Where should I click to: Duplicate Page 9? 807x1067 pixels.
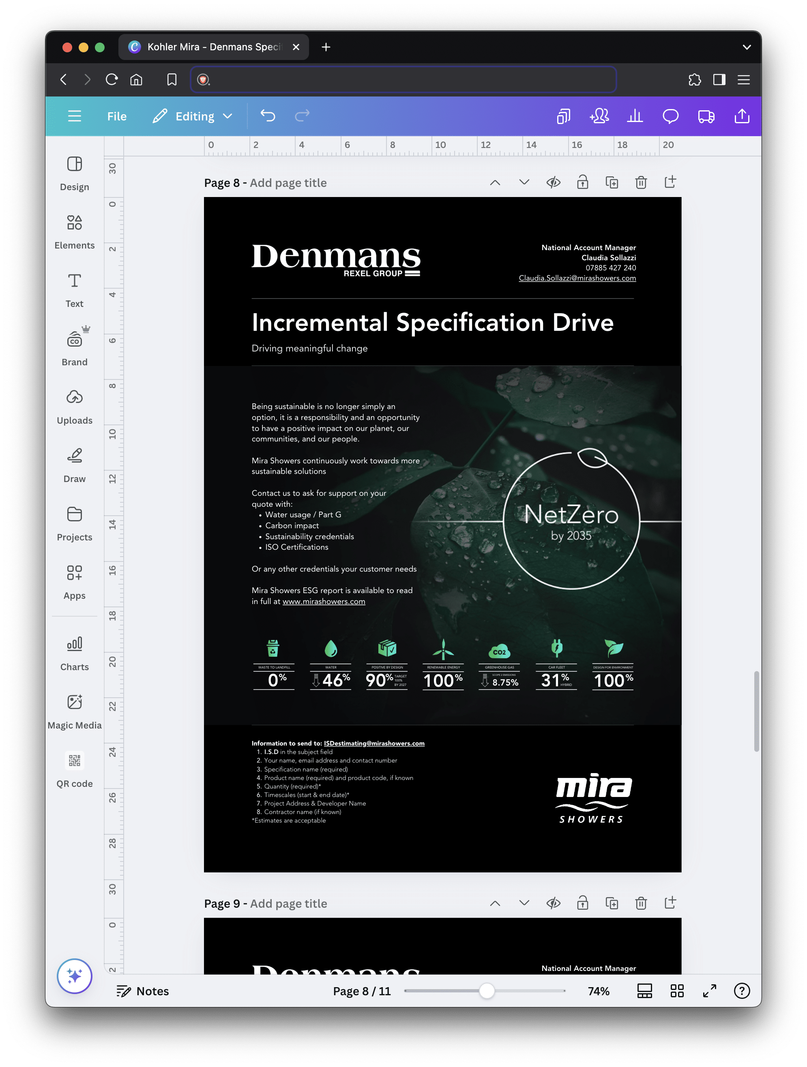tap(612, 903)
